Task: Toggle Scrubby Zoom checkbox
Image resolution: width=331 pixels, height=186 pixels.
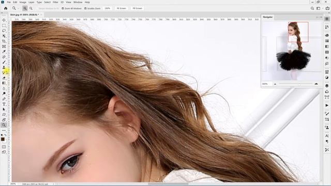Action: 85,8
